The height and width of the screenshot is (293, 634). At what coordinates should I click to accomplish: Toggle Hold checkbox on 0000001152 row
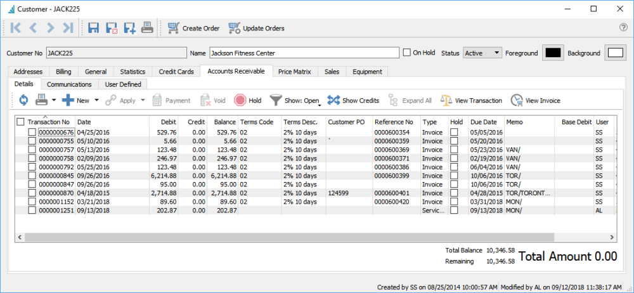pyautogui.click(x=455, y=202)
